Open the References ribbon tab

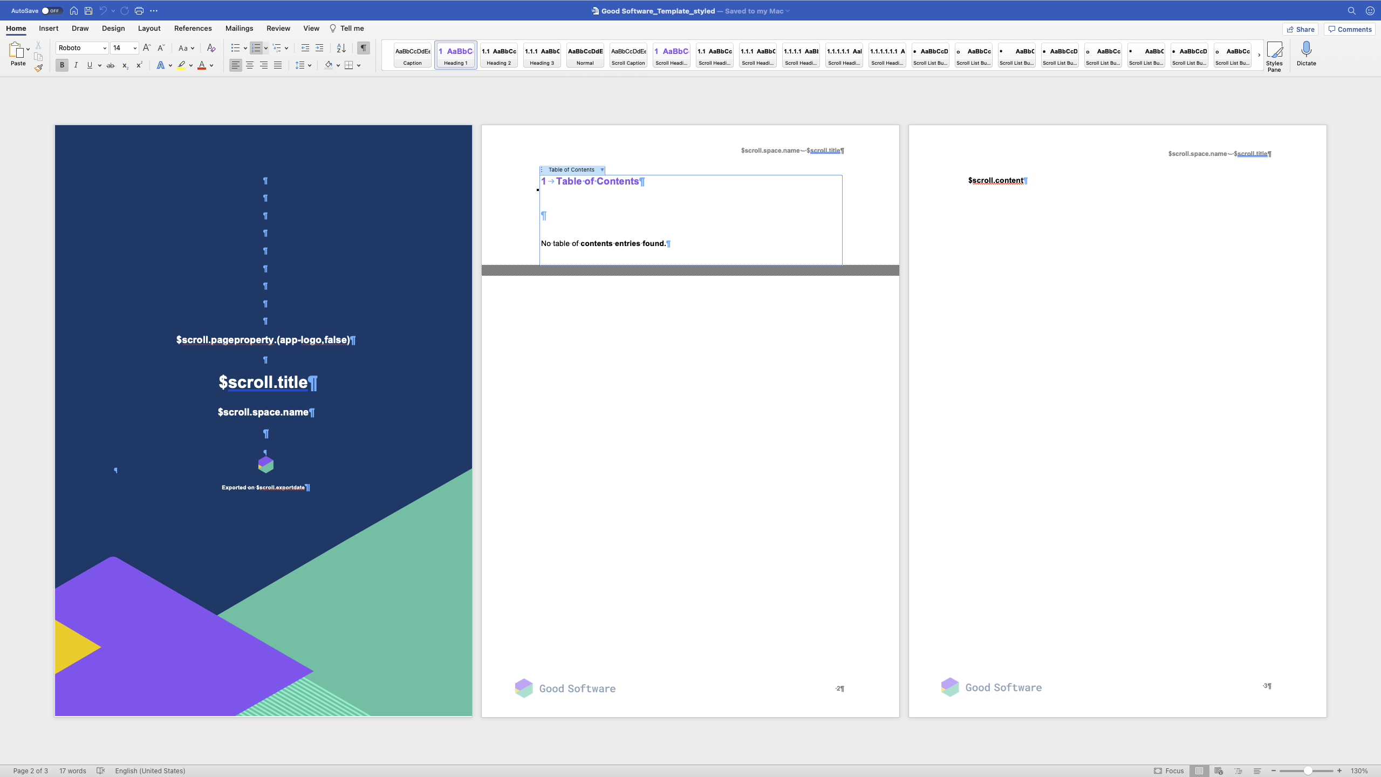[193, 28]
